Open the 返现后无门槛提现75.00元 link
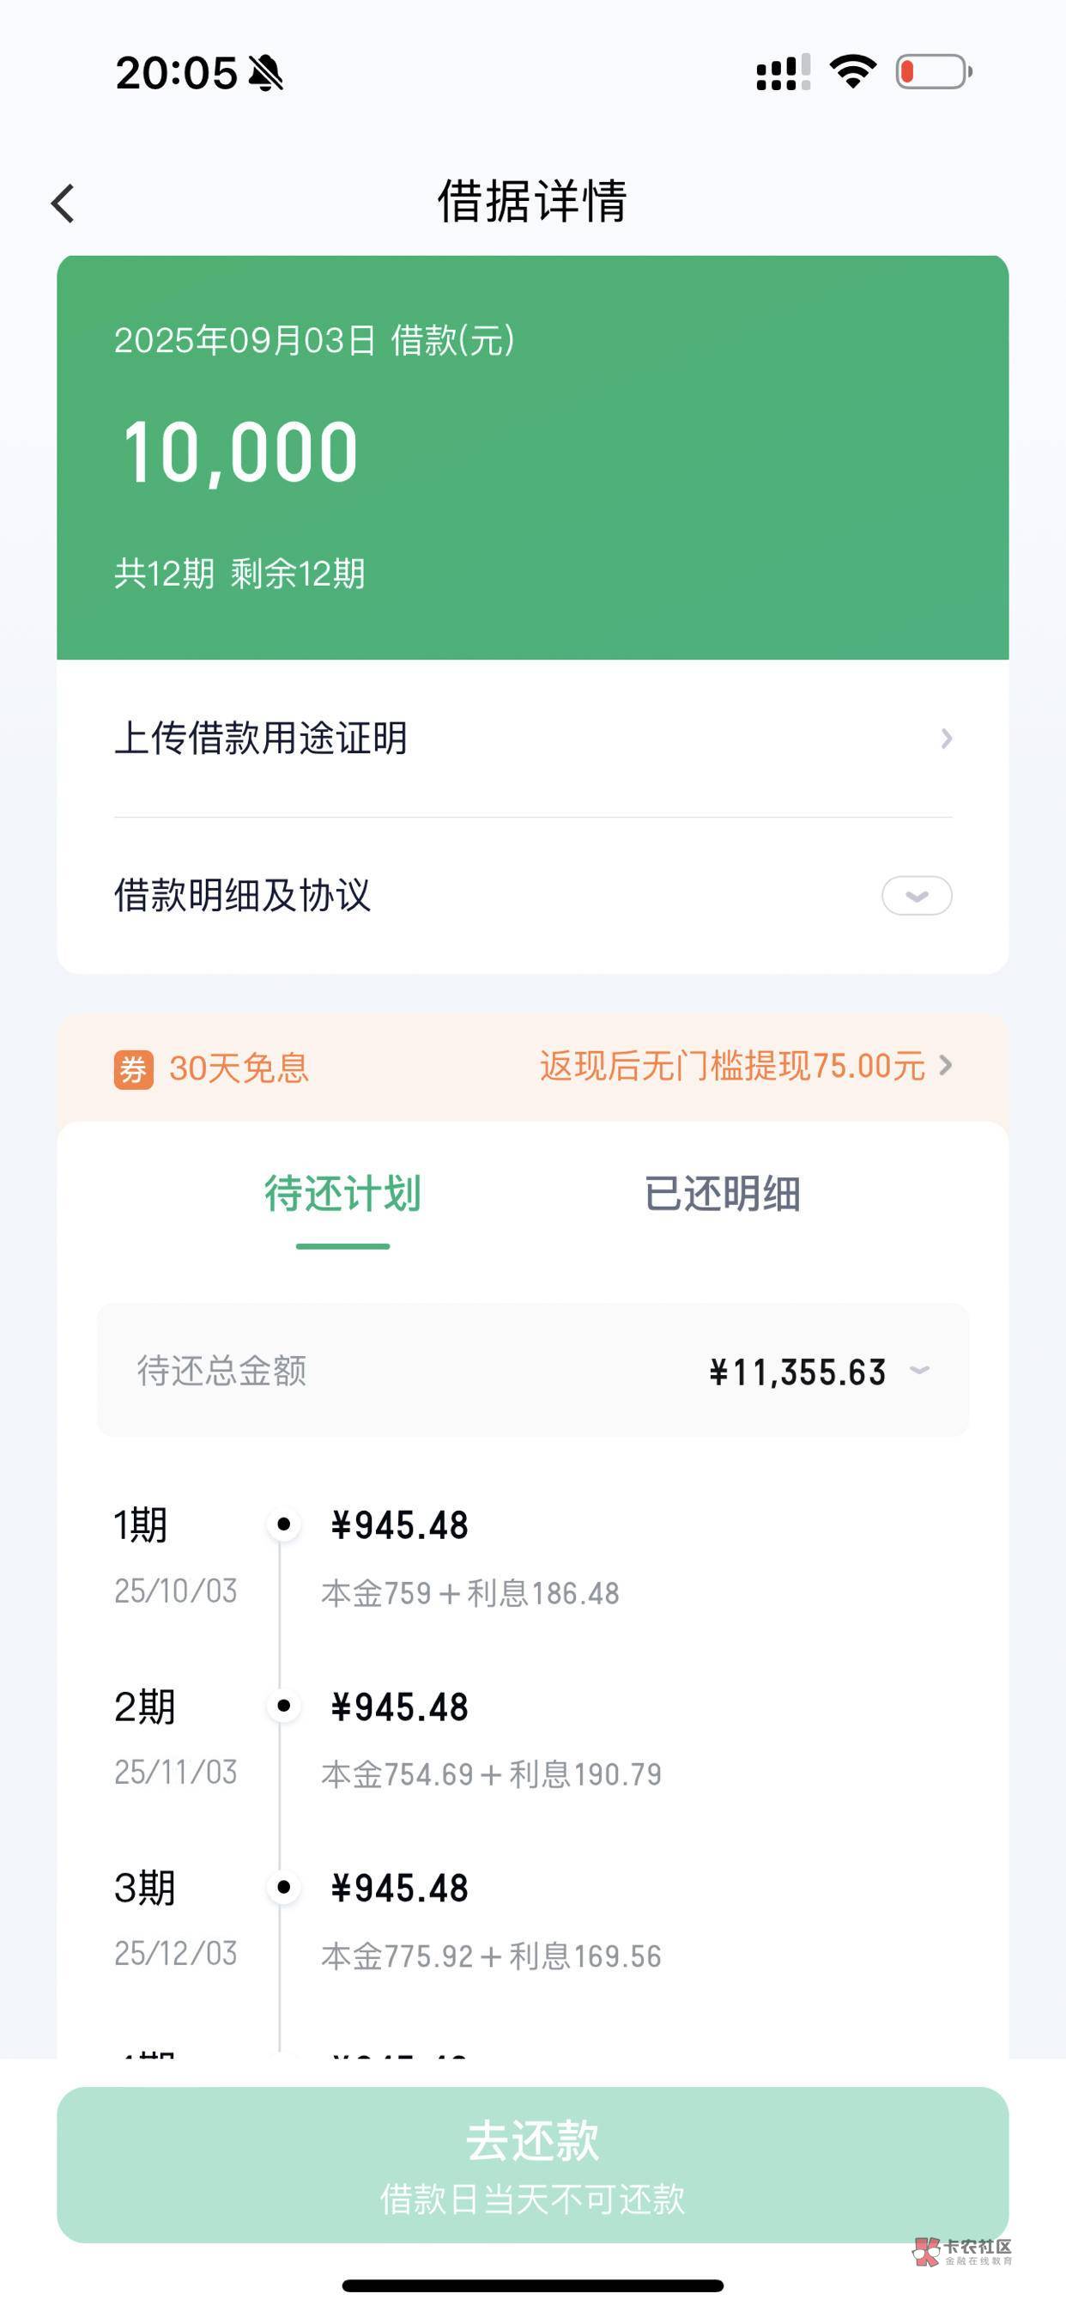The image size is (1066, 2312). click(745, 1066)
